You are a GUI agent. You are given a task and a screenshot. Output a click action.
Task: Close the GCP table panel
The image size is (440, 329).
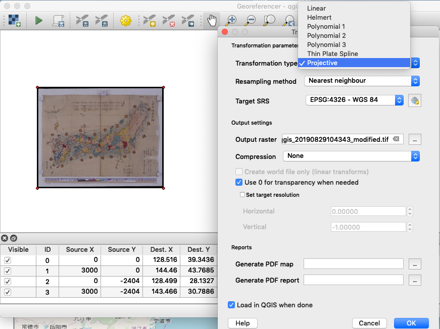coord(5,238)
